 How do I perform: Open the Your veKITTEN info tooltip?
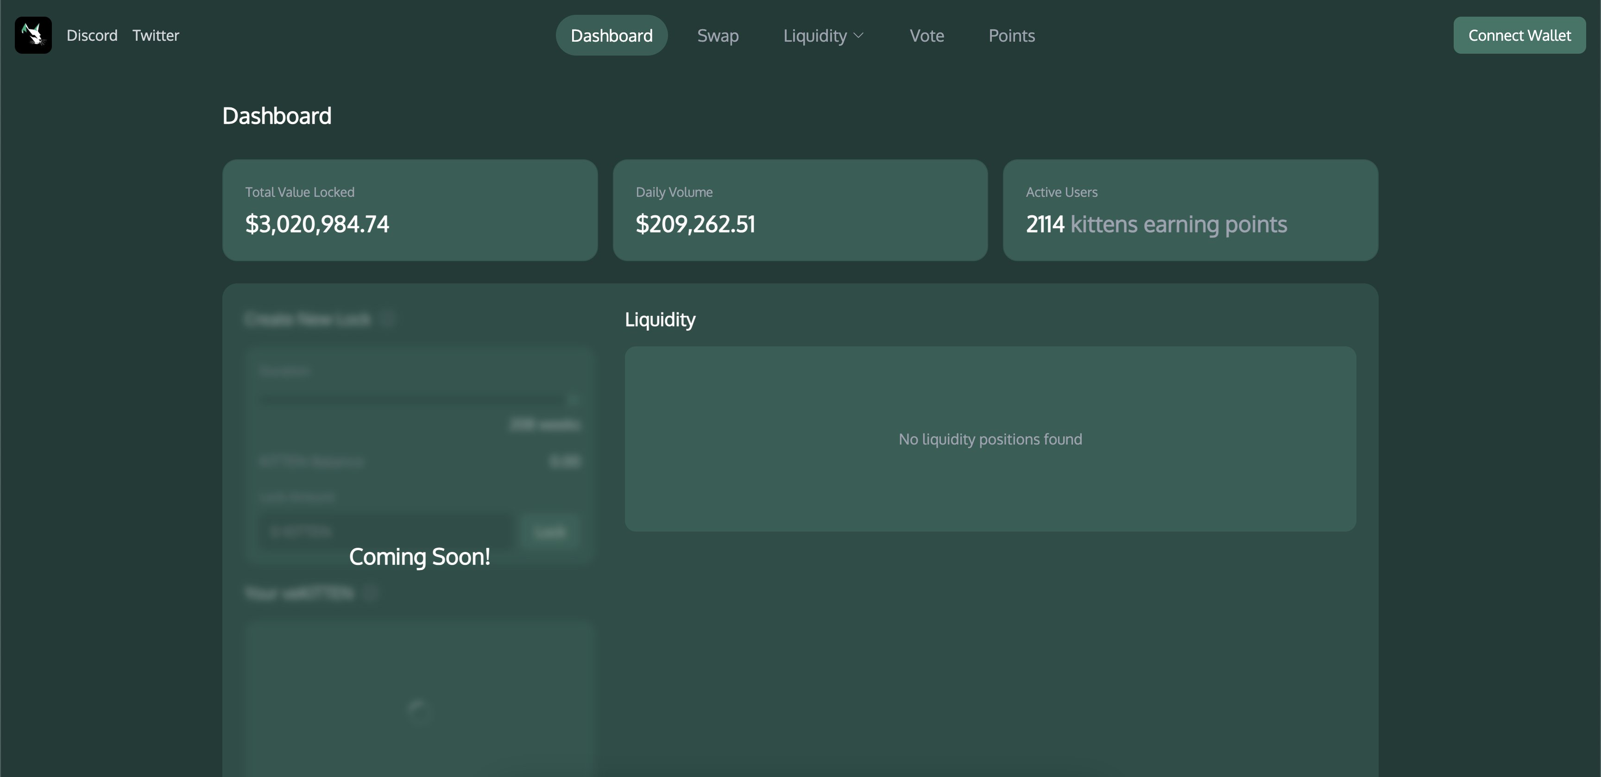click(371, 594)
